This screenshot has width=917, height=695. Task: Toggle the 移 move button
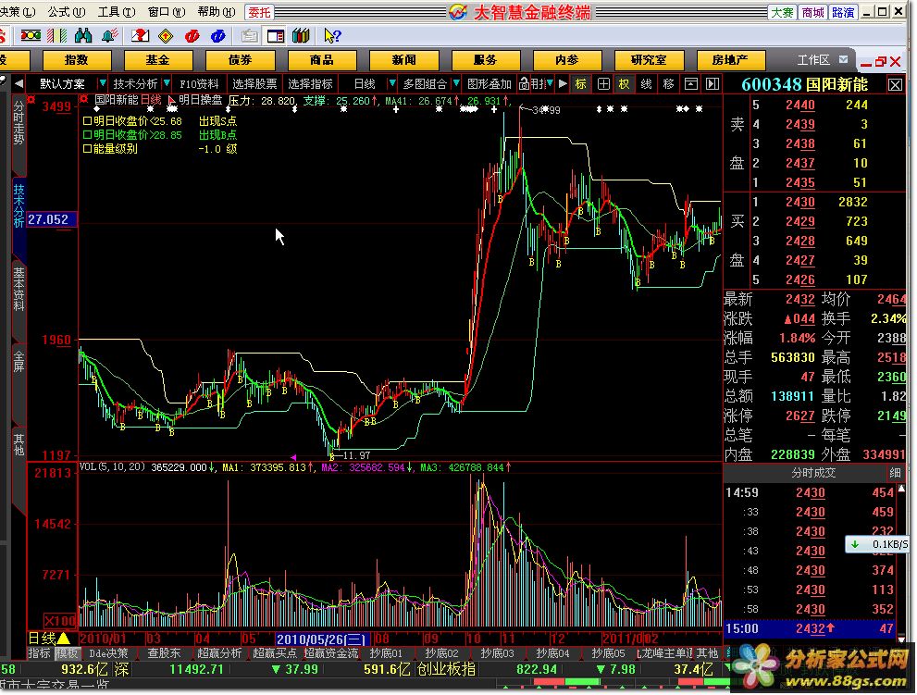click(x=668, y=84)
